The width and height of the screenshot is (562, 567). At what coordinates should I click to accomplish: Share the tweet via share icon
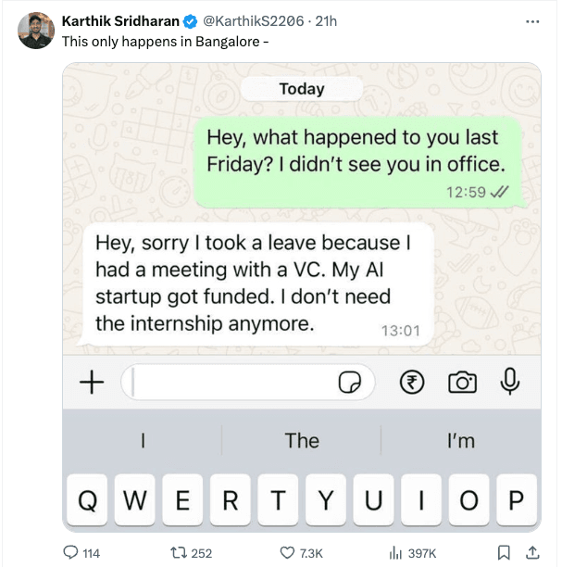531,553
